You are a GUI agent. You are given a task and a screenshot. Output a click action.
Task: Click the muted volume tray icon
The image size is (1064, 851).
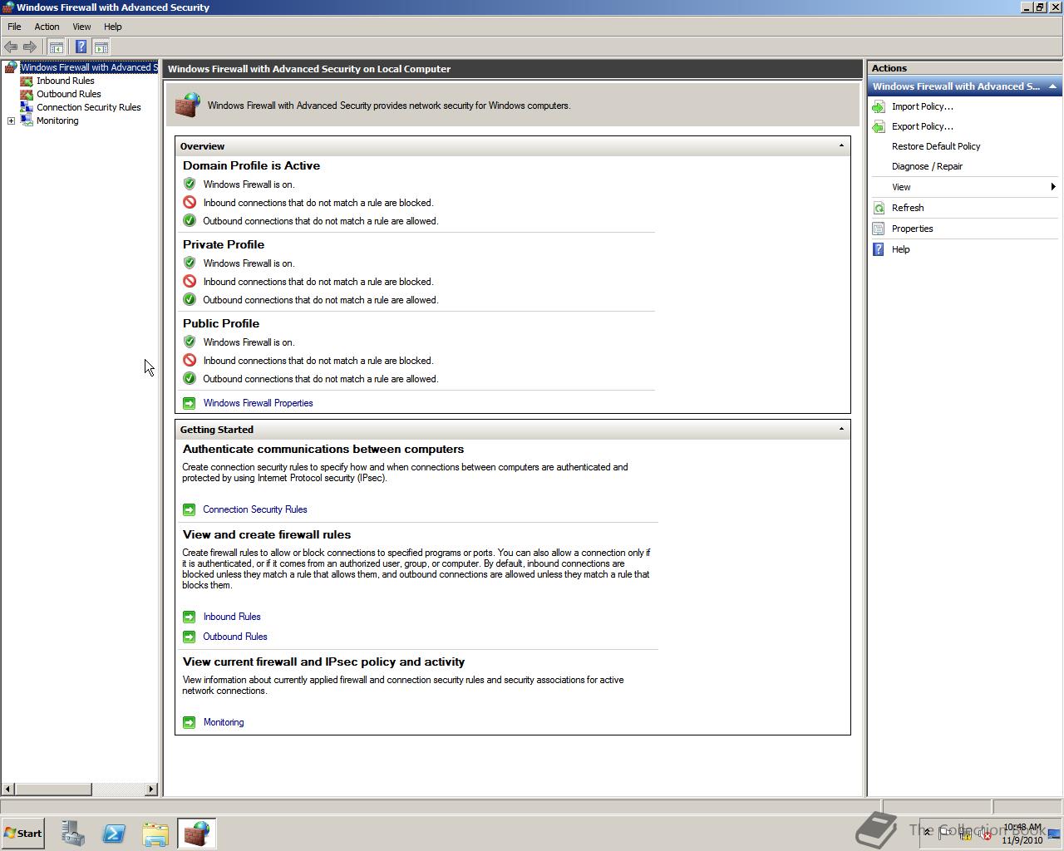click(x=986, y=834)
